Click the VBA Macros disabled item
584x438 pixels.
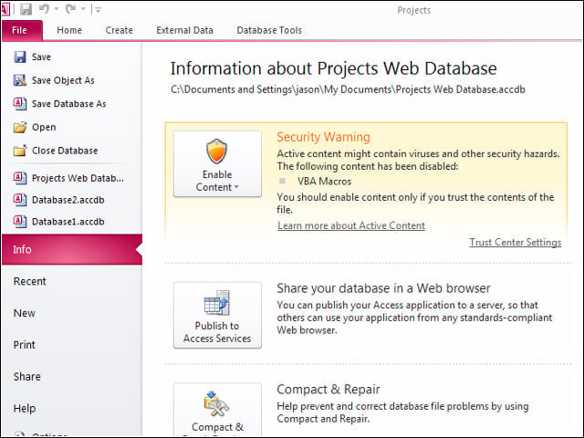tap(324, 182)
